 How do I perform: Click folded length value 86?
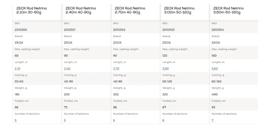click(115, 107)
